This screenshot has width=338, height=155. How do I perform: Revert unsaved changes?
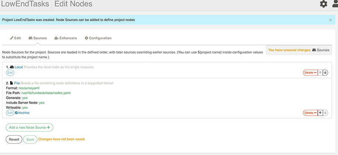point(14,139)
